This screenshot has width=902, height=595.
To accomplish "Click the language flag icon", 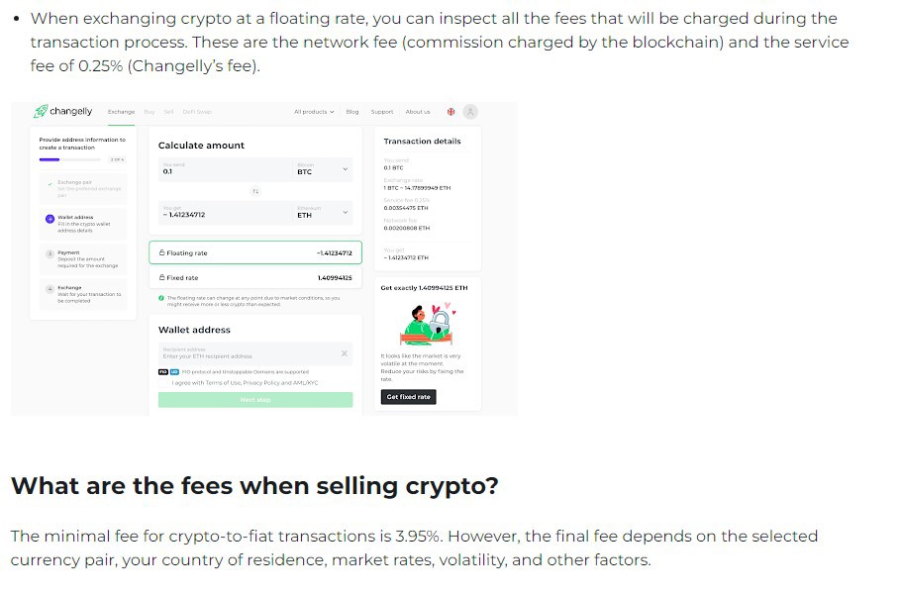I will [x=451, y=112].
